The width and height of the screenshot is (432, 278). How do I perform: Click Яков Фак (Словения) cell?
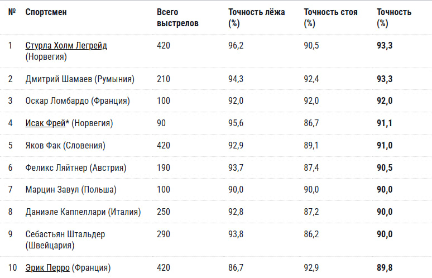(65, 146)
